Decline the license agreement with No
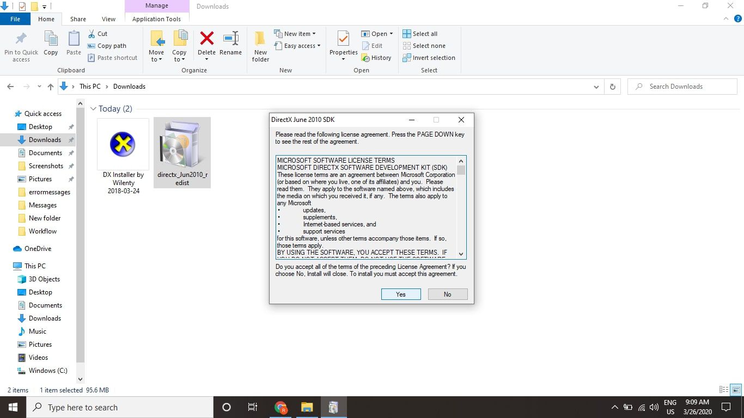Viewport: 744px width, 418px height. click(x=447, y=294)
